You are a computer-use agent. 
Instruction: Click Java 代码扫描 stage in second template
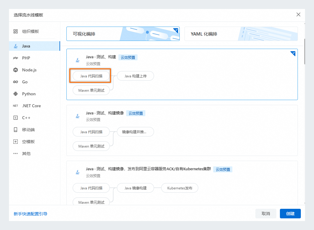91,132
